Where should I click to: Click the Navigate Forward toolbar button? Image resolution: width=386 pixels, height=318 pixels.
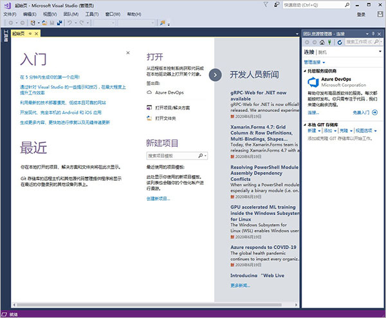click(x=22, y=23)
